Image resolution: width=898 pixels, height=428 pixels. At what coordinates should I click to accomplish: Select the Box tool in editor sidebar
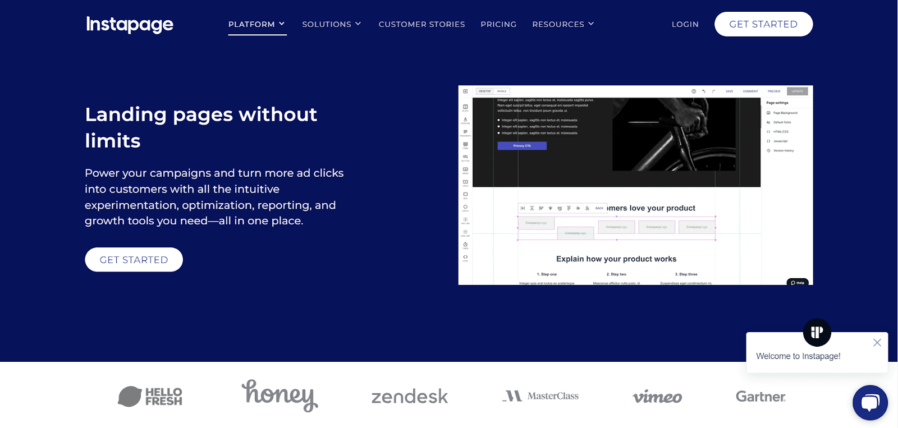465,195
